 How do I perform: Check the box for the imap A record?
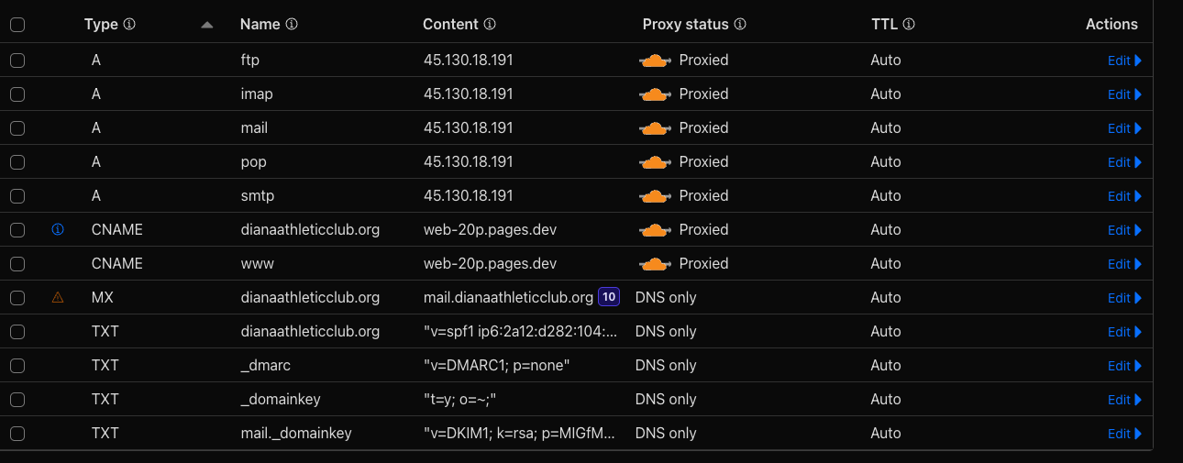(x=17, y=94)
